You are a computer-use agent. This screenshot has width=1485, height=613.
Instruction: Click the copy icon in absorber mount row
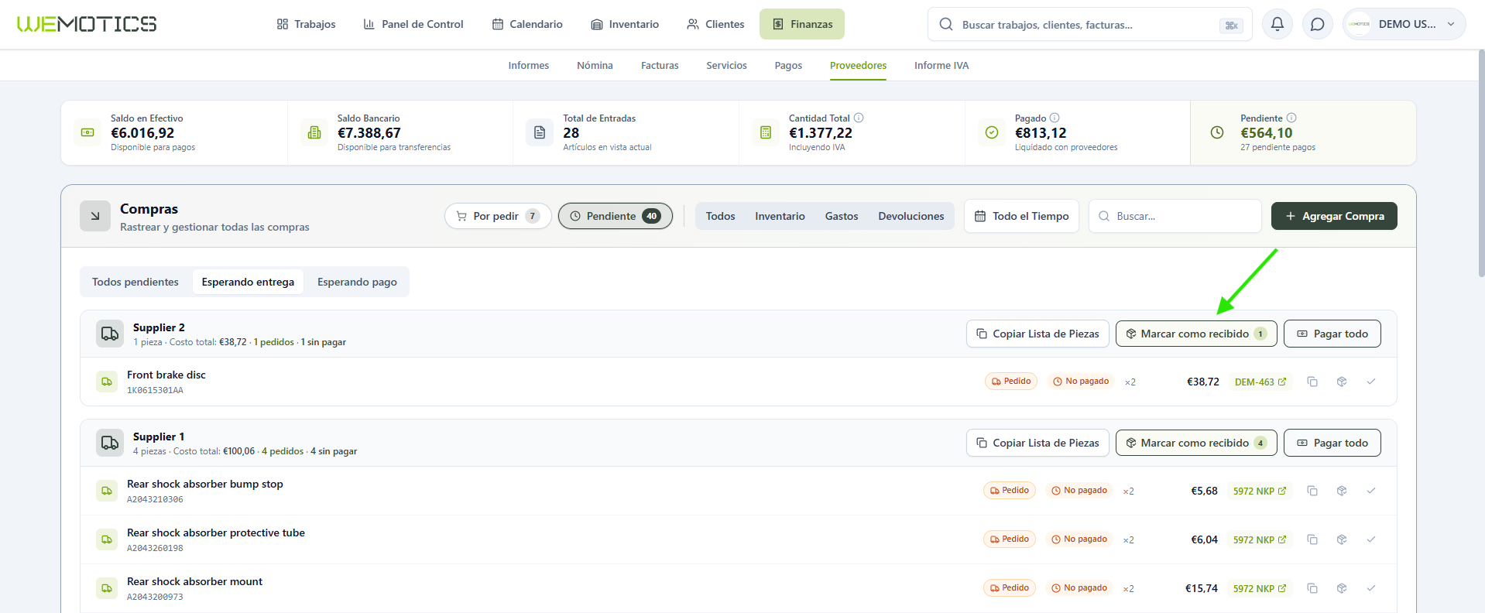[x=1312, y=588]
